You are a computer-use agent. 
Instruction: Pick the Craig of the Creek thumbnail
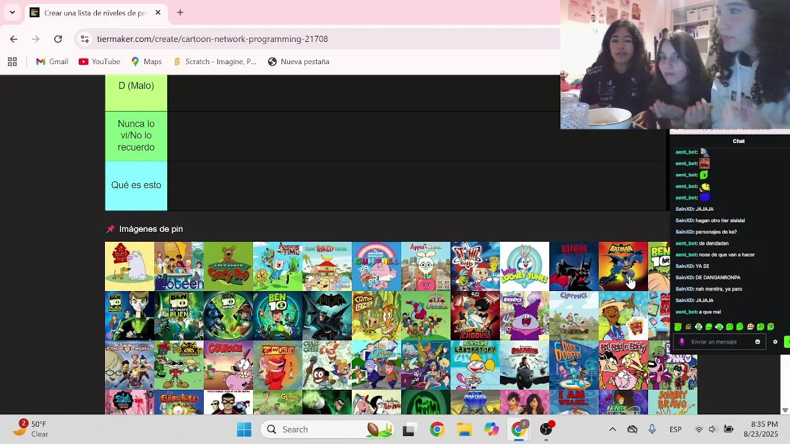(x=327, y=365)
